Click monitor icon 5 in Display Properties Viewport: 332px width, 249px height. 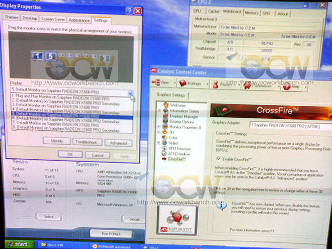[50, 57]
